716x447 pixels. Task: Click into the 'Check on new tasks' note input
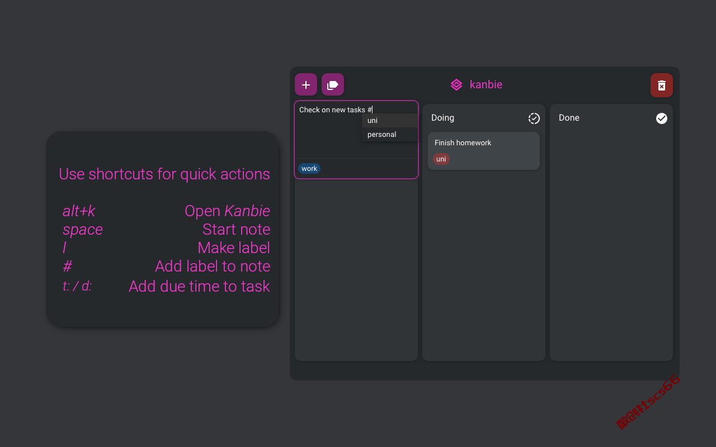356,130
